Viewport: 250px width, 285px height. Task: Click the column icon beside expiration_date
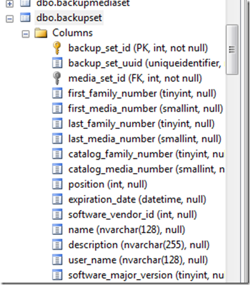57,199
